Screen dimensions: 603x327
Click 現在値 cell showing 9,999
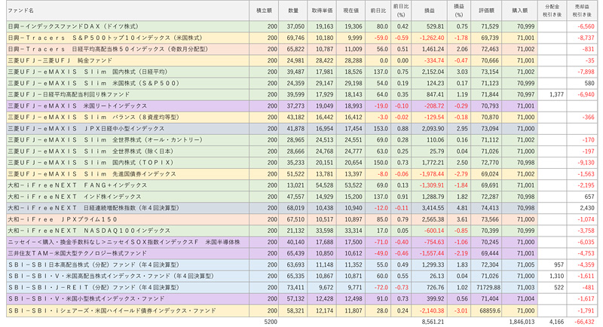click(x=354, y=38)
